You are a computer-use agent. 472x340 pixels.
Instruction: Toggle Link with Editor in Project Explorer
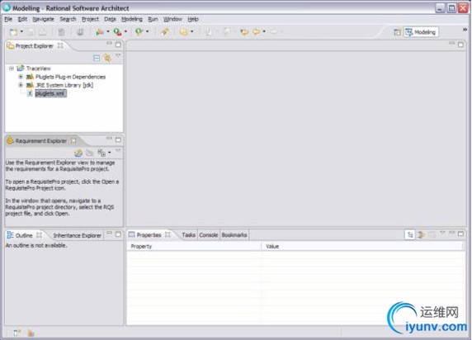pos(107,58)
